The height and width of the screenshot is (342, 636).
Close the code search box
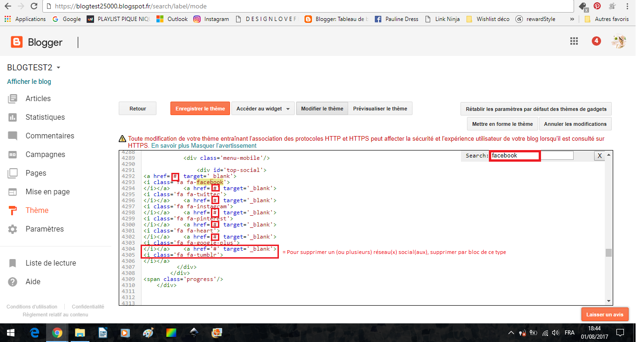600,156
